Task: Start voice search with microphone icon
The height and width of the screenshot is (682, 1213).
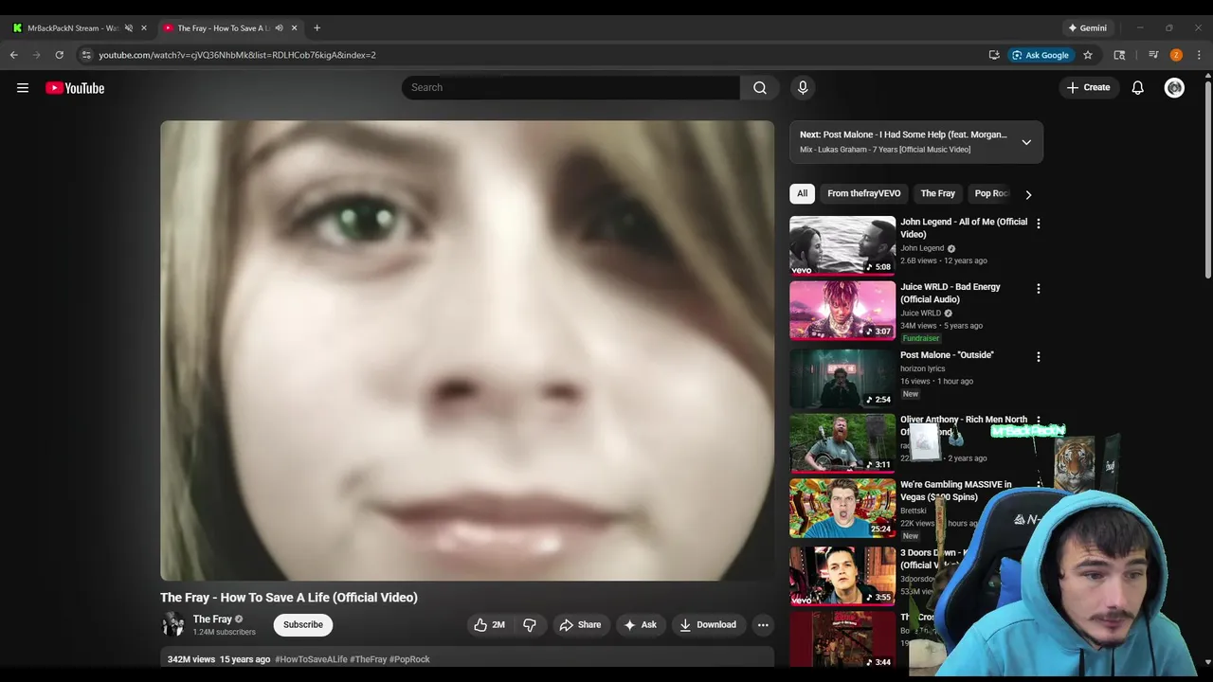Action: click(803, 87)
